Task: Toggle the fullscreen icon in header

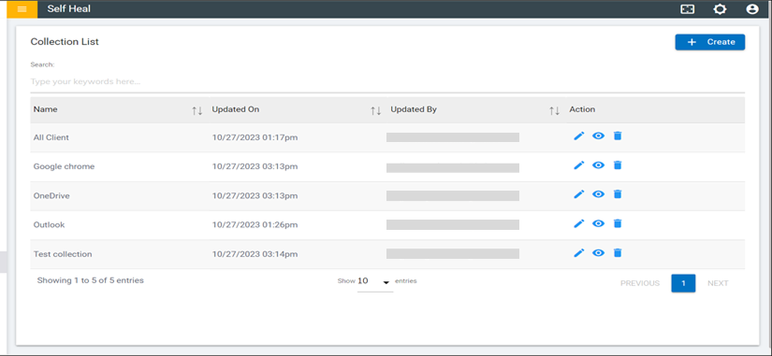Action: (688, 9)
